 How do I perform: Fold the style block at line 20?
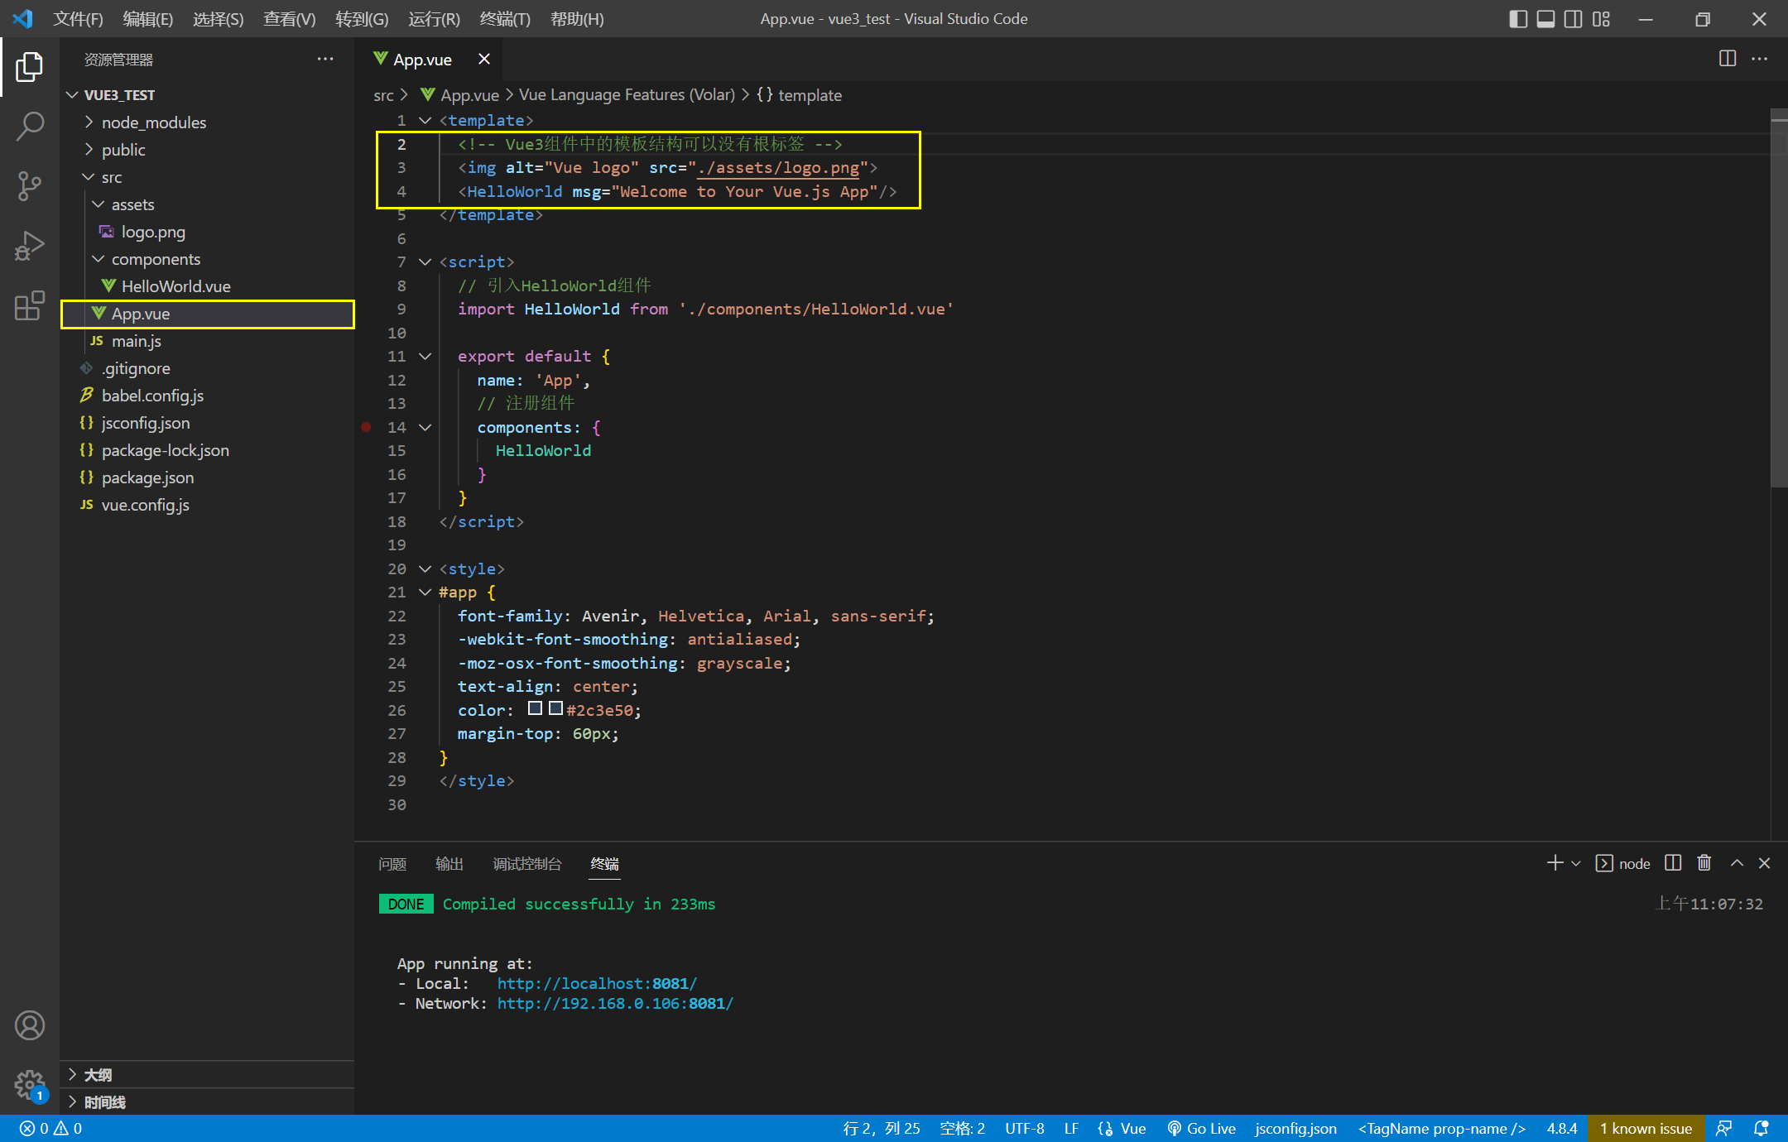coord(425,569)
